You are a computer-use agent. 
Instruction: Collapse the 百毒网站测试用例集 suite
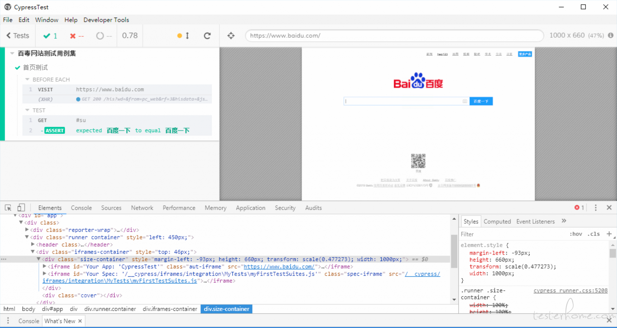click(x=12, y=53)
